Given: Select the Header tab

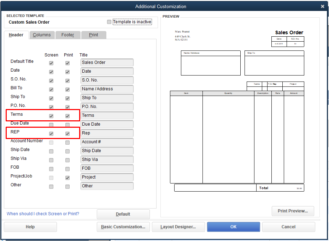Looking at the screenshot, I should 16,35.
